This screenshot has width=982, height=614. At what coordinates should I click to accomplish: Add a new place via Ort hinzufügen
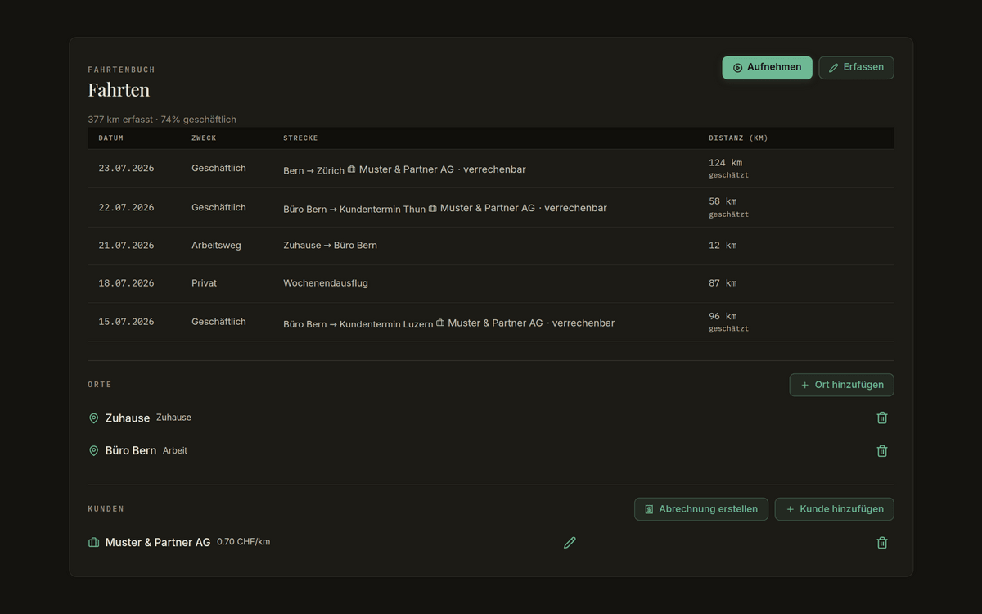(841, 385)
